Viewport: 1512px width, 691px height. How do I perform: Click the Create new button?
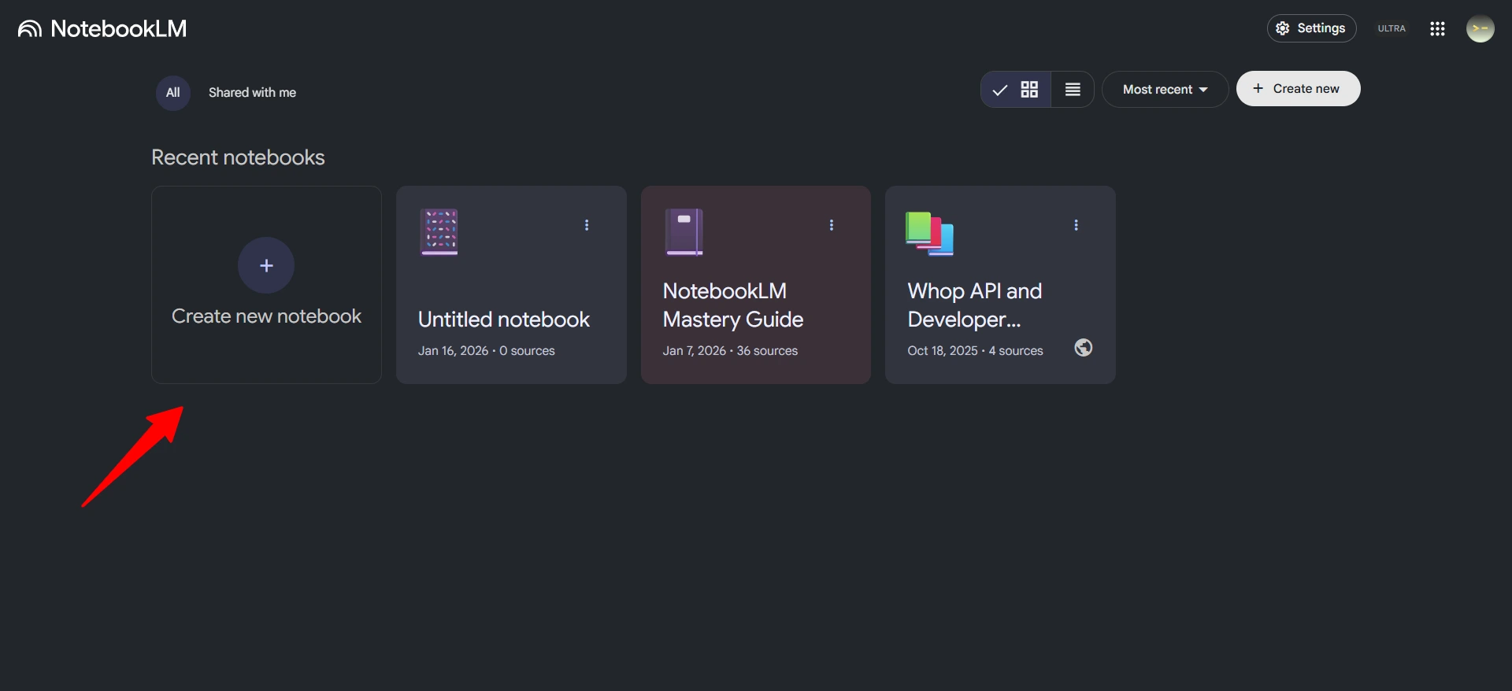coord(1298,89)
